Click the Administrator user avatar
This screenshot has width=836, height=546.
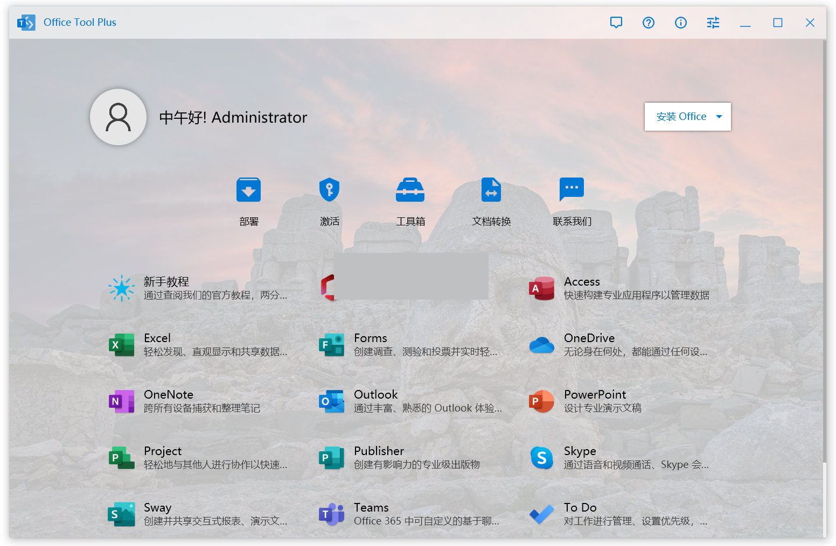coord(118,117)
